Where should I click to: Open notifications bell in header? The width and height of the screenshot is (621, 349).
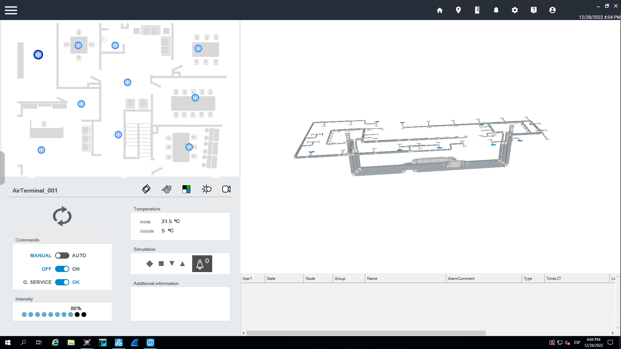pos(496,10)
